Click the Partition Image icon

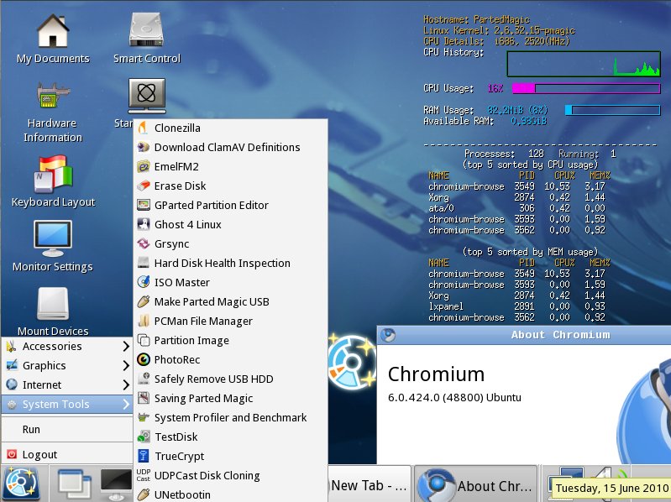144,340
